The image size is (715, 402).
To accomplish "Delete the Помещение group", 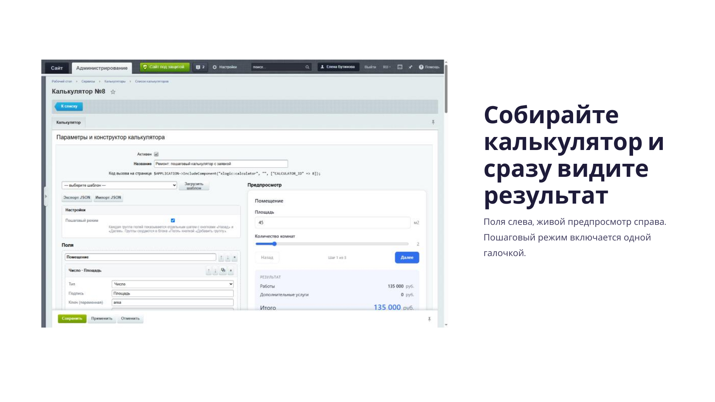I will pyautogui.click(x=235, y=257).
